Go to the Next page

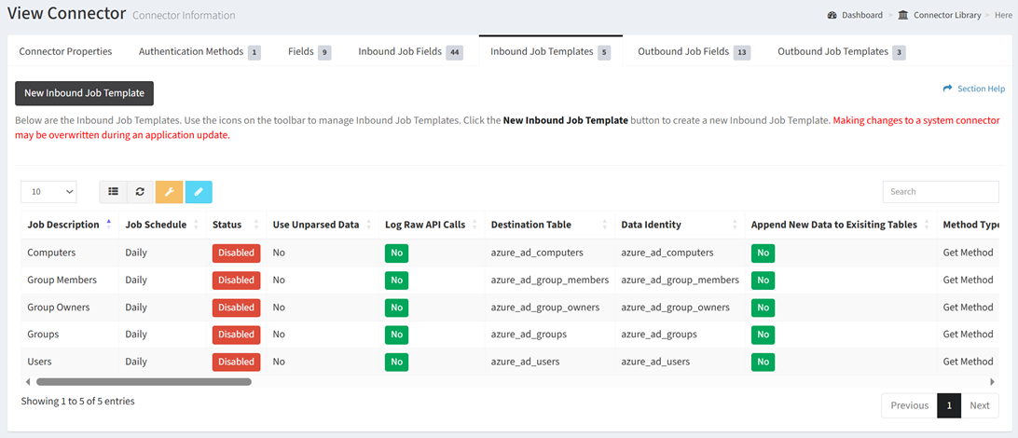[x=979, y=405]
